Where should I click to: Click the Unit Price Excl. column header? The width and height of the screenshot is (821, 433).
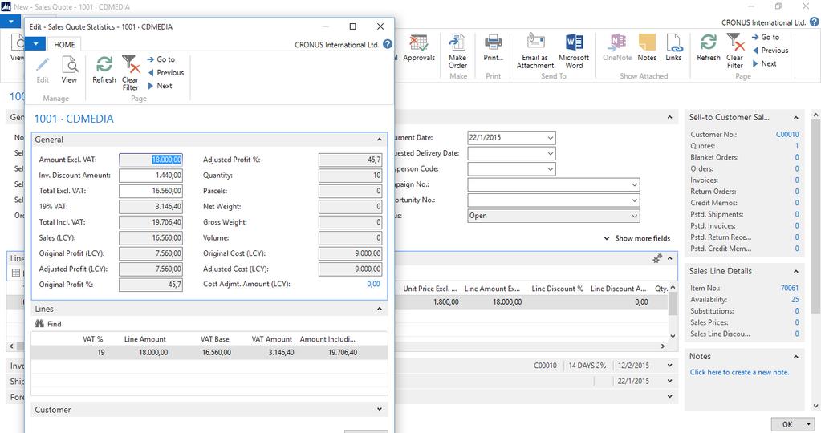(430, 288)
